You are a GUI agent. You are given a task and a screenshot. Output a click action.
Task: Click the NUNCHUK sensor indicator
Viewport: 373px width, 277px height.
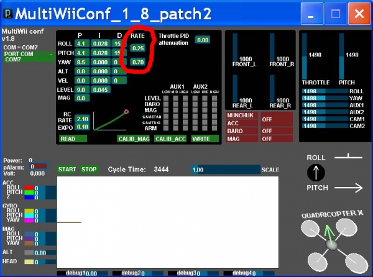click(x=242, y=116)
